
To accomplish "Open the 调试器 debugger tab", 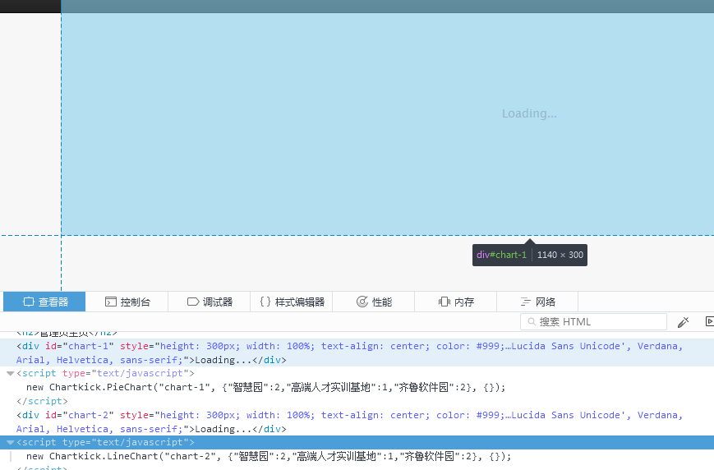I will point(210,302).
